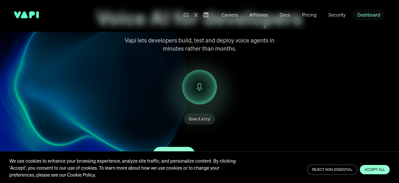Open the Discord community icon
This screenshot has width=399, height=183.
pos(186,15)
